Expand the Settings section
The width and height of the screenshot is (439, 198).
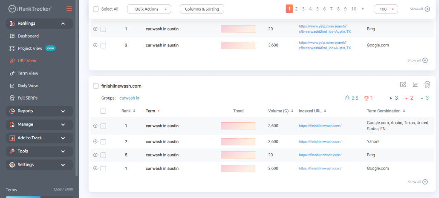pyautogui.click(x=39, y=165)
